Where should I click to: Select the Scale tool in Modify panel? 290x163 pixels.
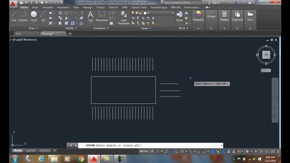point(66,23)
